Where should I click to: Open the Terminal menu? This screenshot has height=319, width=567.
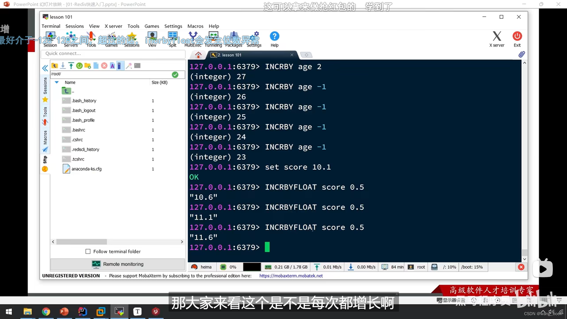click(x=50, y=26)
